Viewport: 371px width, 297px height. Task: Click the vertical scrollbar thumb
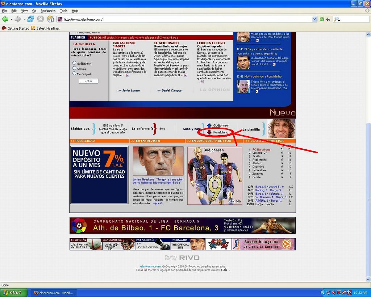(368, 199)
